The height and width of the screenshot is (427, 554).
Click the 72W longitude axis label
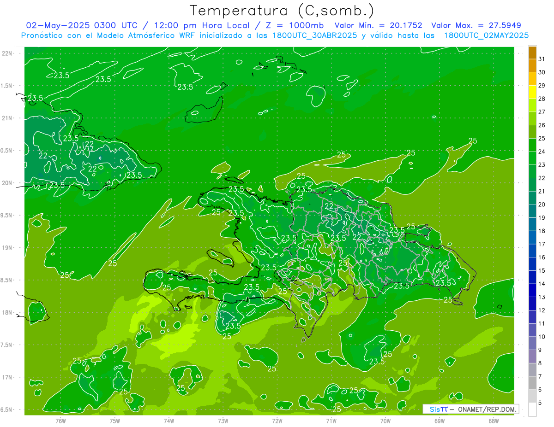(277, 421)
